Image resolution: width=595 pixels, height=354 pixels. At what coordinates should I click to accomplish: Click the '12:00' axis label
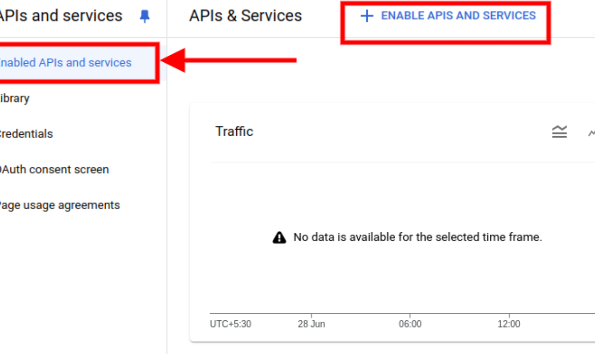pos(509,324)
